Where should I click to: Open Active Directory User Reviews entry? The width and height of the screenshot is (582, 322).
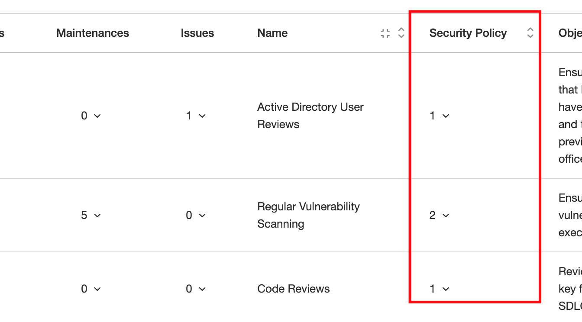pos(310,116)
